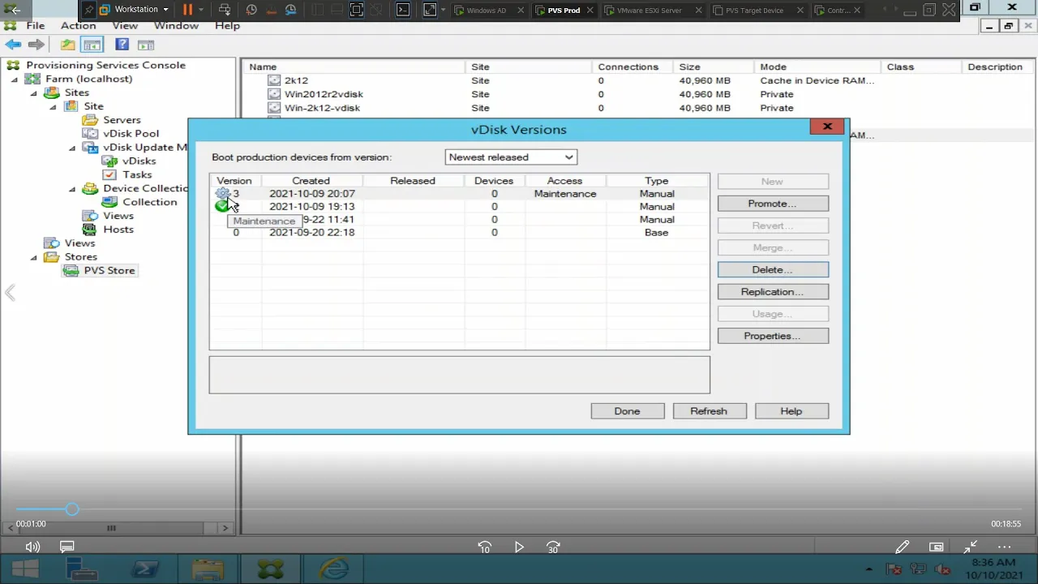Skip forward 30 seconds in the video
The width and height of the screenshot is (1038, 584).
[x=553, y=547]
